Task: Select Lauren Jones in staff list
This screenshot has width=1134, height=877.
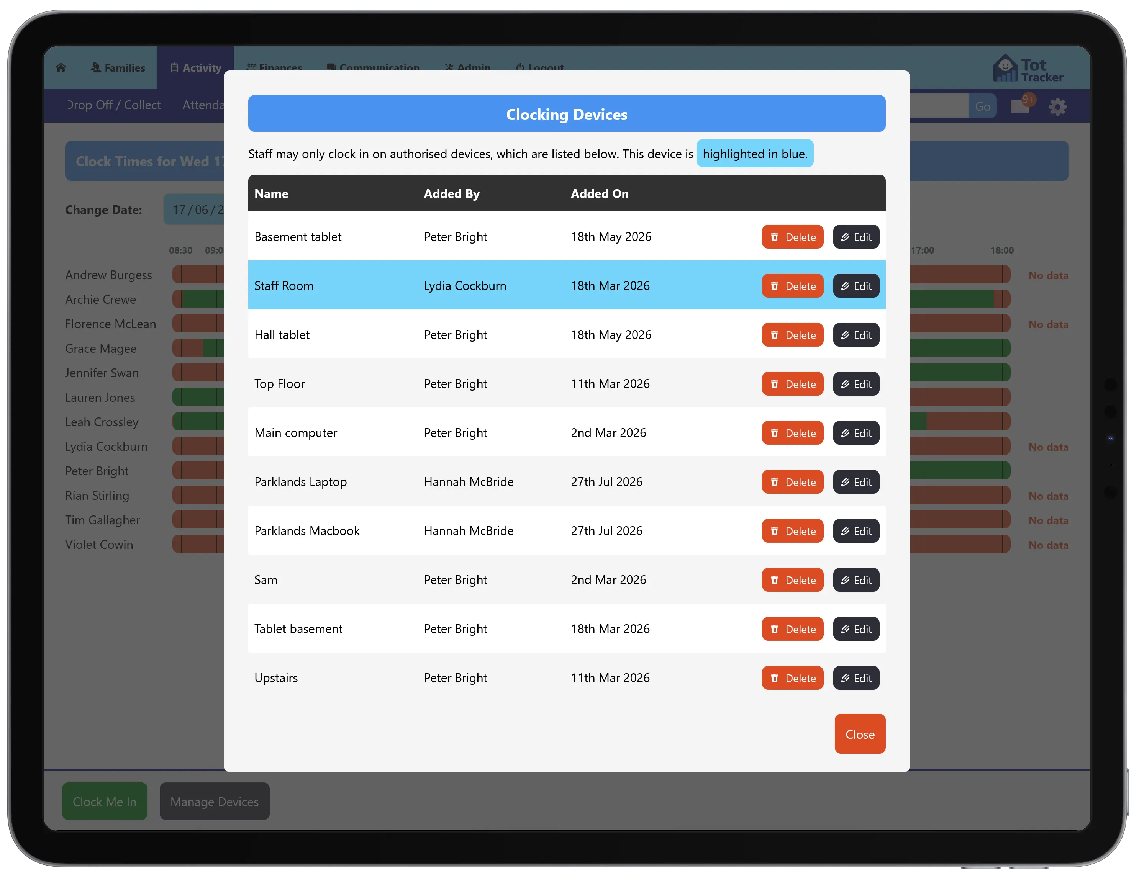Action: click(100, 398)
